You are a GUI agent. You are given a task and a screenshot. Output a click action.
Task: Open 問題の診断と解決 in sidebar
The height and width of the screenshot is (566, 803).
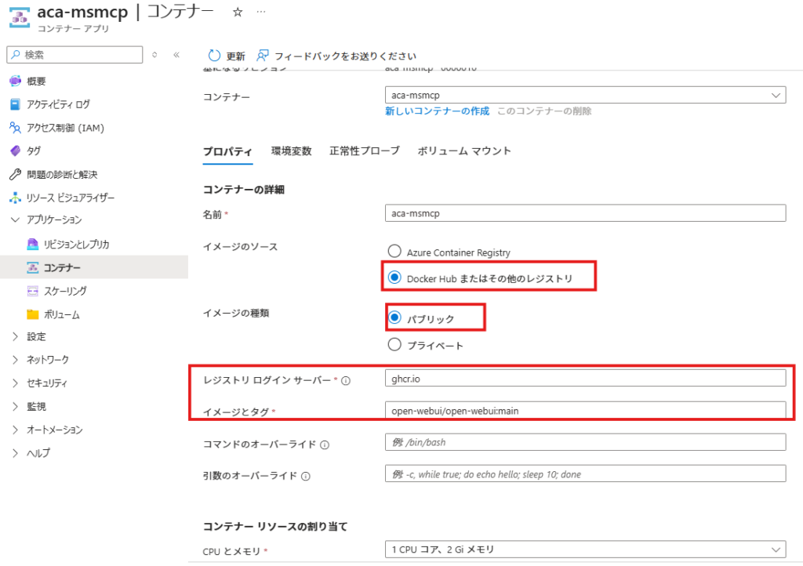62,174
